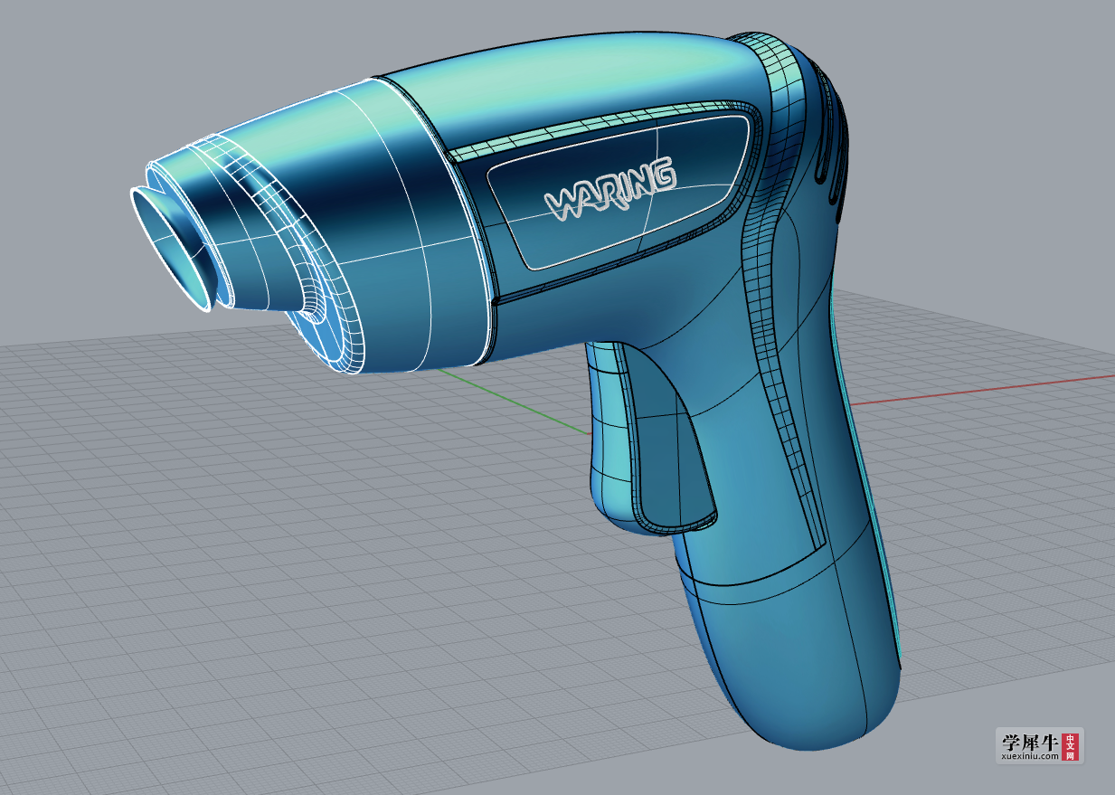
Task: Select the green Y-axis line on the grid
Action: [515, 401]
